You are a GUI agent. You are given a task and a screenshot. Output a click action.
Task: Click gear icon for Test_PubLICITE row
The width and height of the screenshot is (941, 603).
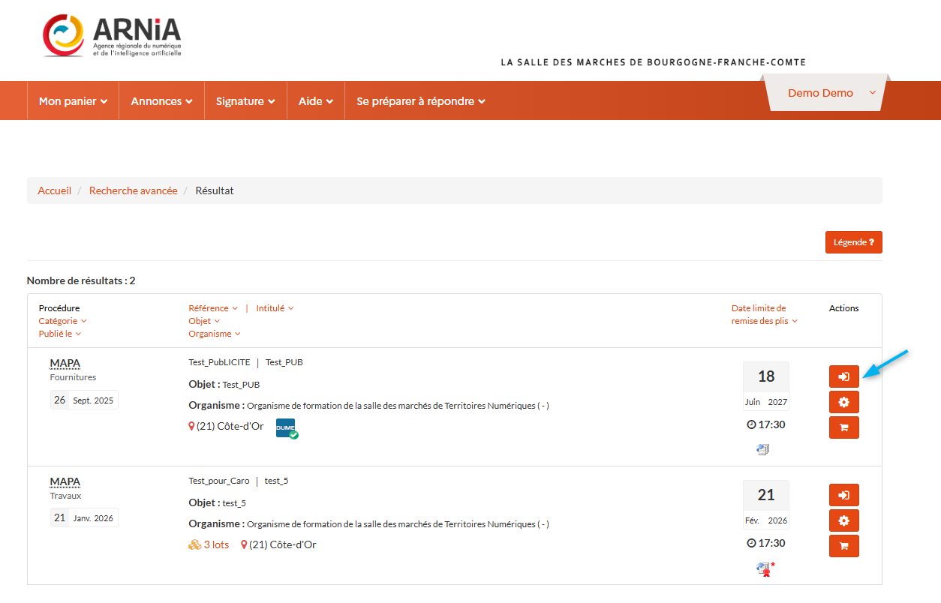click(x=843, y=402)
